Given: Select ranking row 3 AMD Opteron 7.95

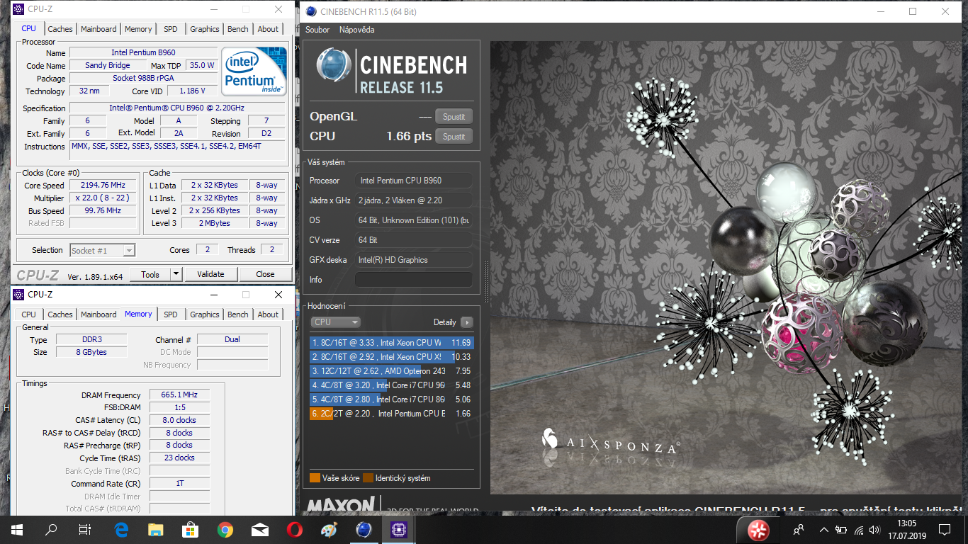Looking at the screenshot, I should pos(391,371).
